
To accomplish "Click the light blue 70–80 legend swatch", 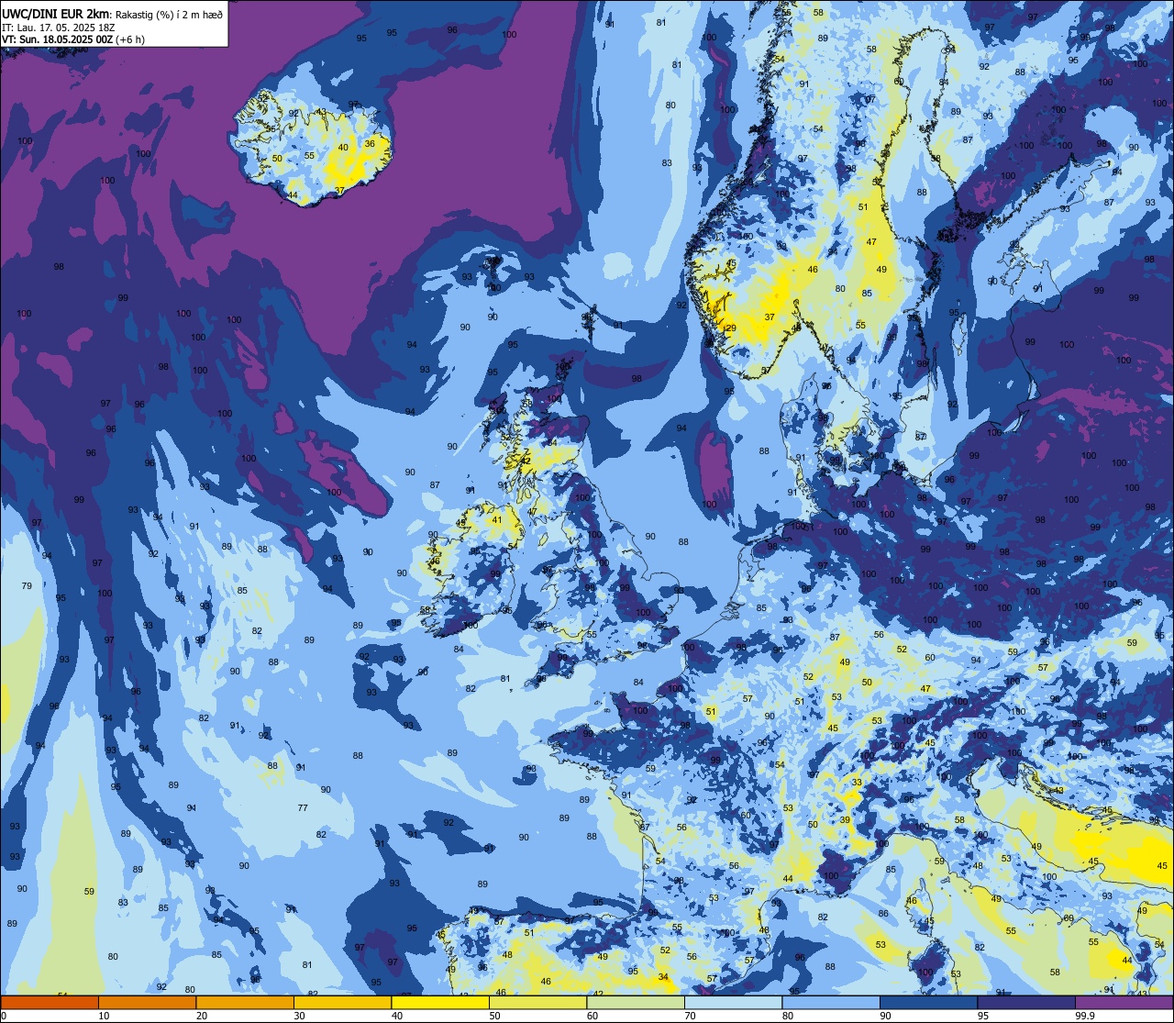I will pyautogui.click(x=733, y=1003).
